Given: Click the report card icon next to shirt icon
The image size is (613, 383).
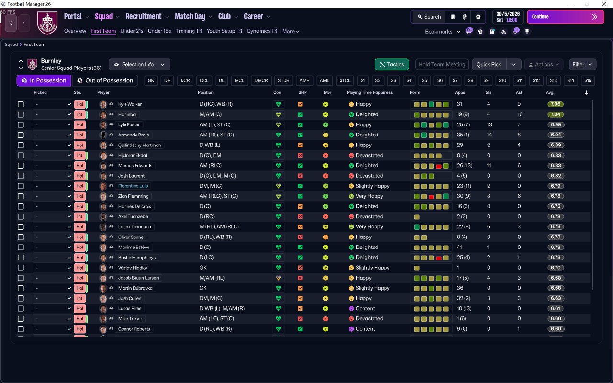Looking at the screenshot, I should point(492,32).
